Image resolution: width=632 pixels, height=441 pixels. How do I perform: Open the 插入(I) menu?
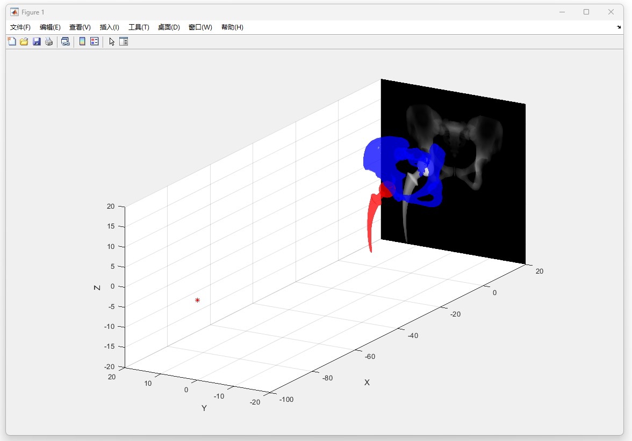(x=109, y=27)
